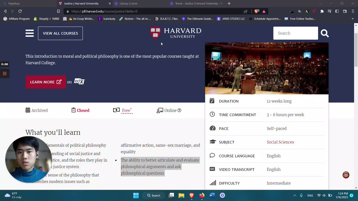The height and width of the screenshot is (201, 358).
Task: Click the edX logo
Action: 79,81
